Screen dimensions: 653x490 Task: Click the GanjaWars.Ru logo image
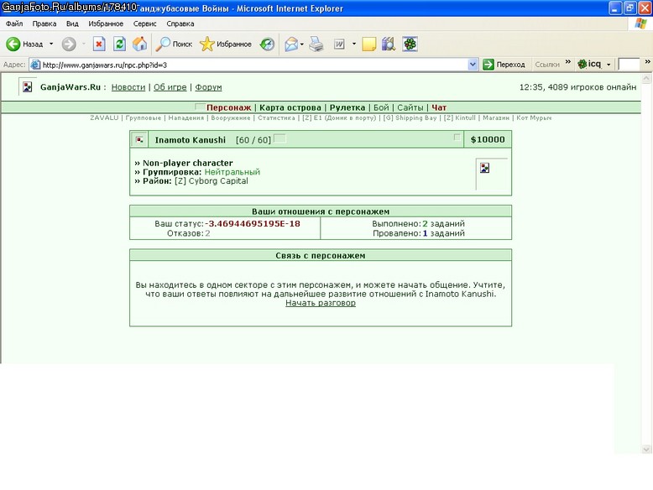[x=28, y=87]
